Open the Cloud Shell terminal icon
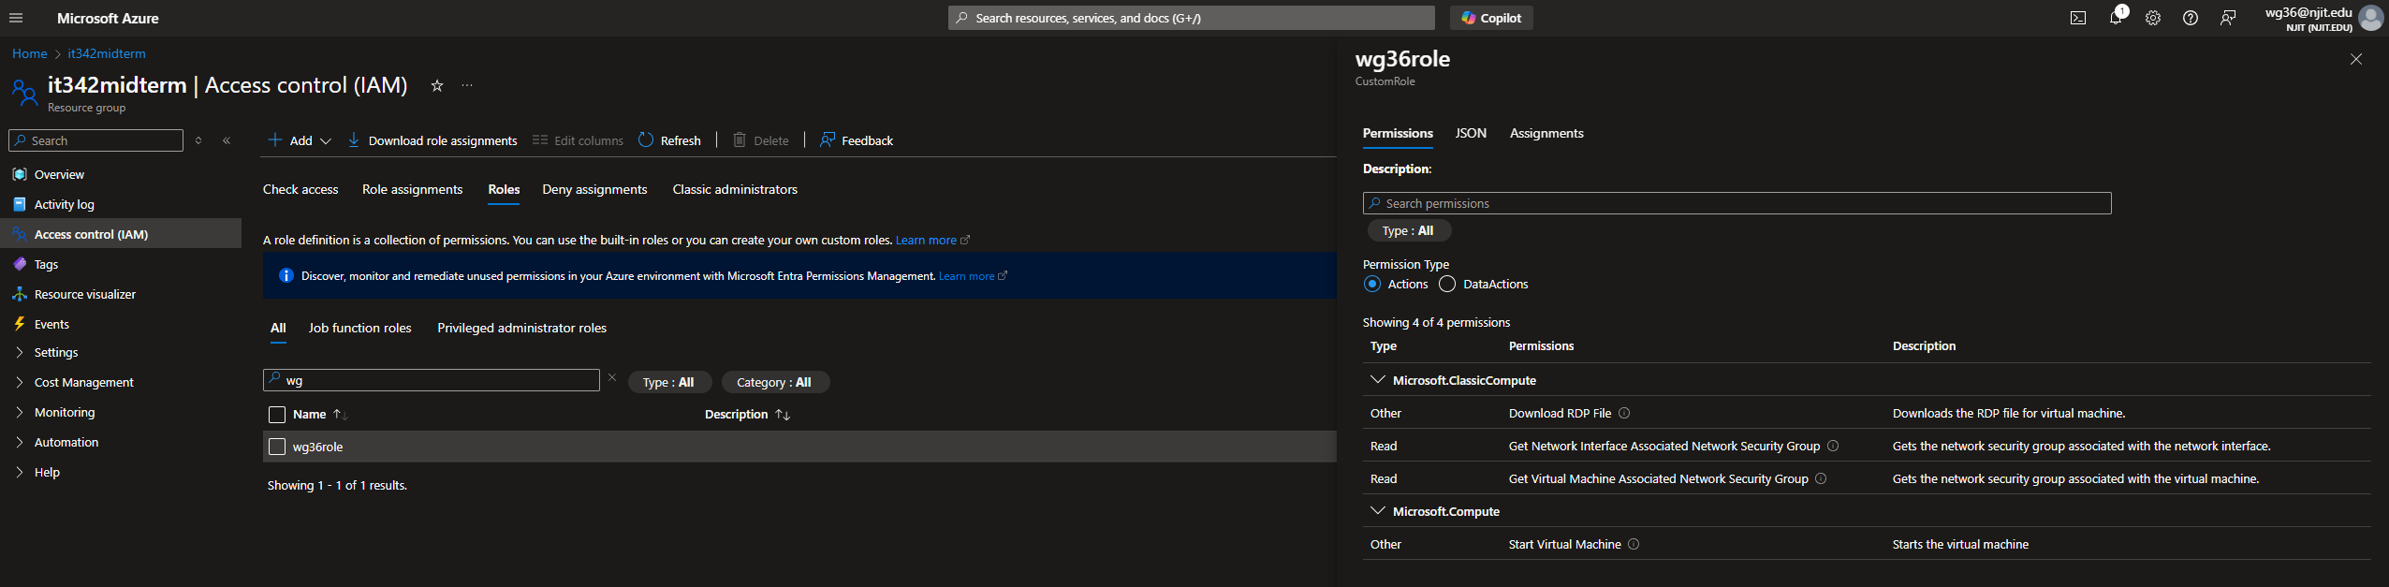This screenshot has height=587, width=2389. (2077, 18)
